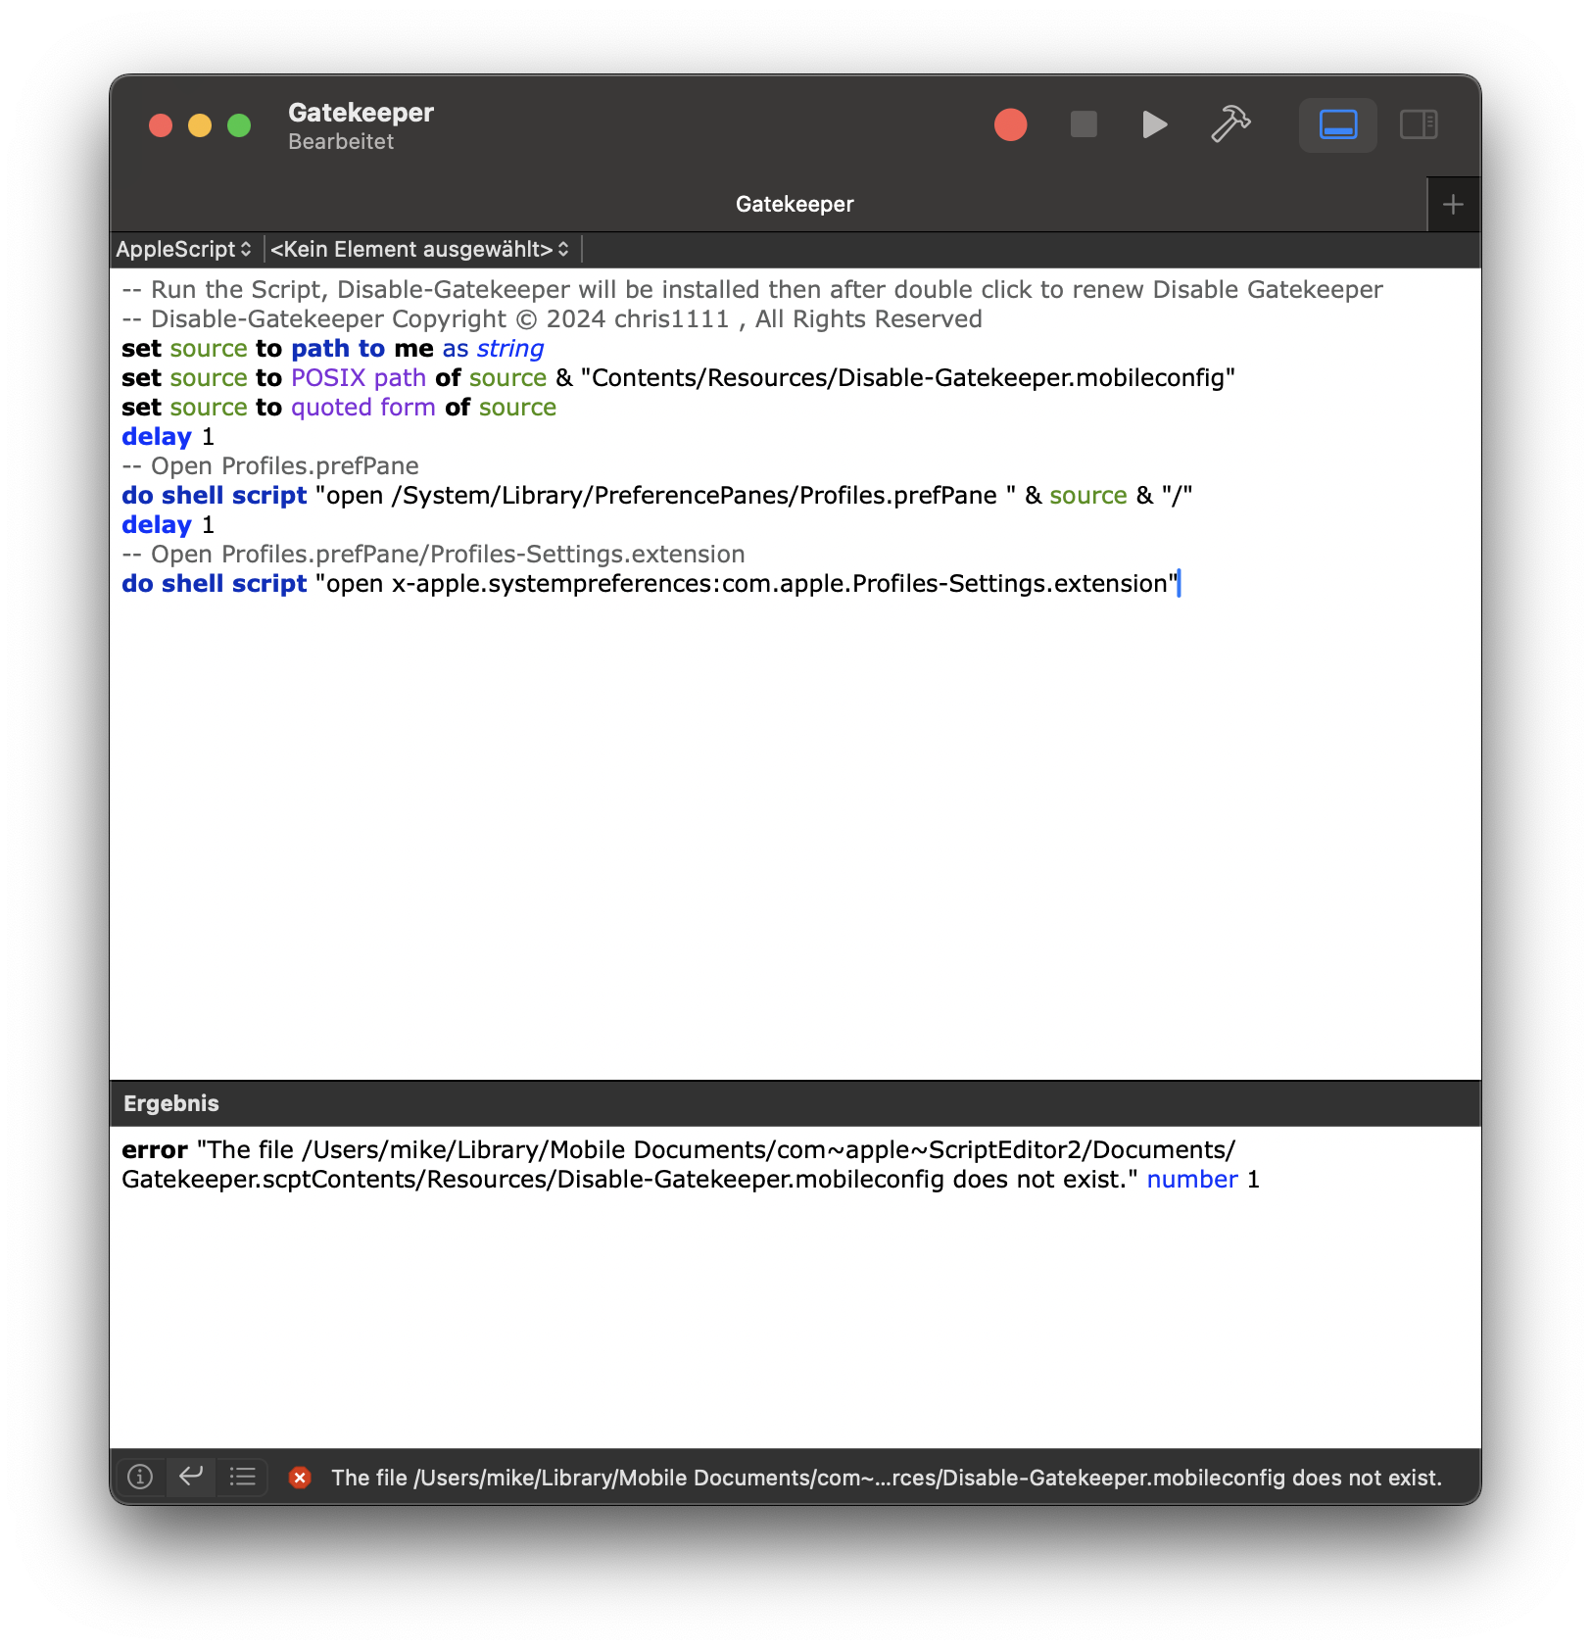Click the POSIX path of source line
This screenshot has height=1650, width=1591.
coord(678,378)
